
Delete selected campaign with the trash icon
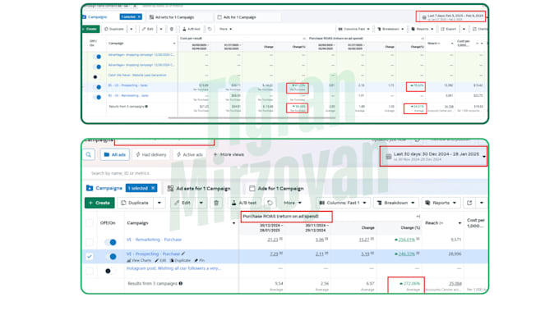[x=216, y=203]
